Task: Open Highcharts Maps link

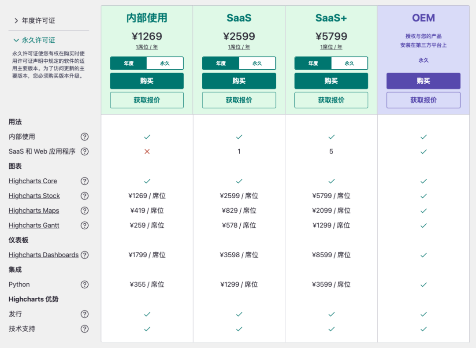Action: [33, 211]
